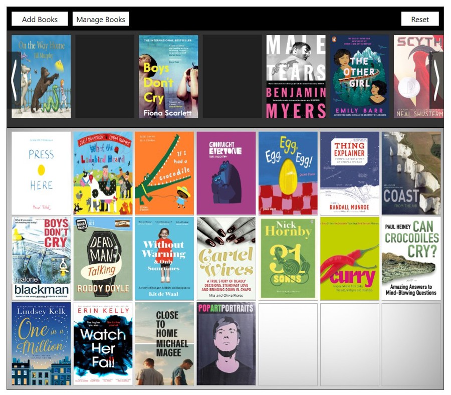The height and width of the screenshot is (395, 451).
Task: Open One in a Million by Lindsey Kelk
Action: pyautogui.click(x=41, y=344)
